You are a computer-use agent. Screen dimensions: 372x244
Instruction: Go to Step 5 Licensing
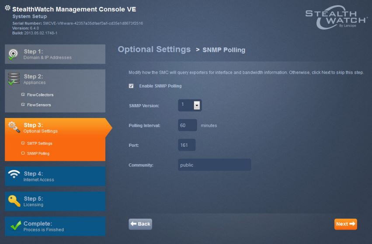[55, 201]
